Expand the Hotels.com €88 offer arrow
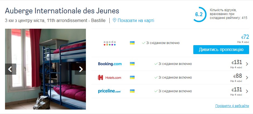The width and height of the screenshot is (253, 114). coord(247,77)
